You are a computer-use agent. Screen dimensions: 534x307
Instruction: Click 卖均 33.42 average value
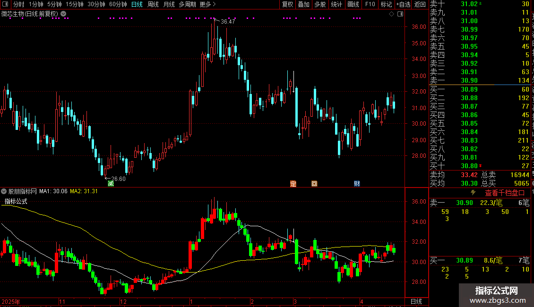click(x=469, y=175)
